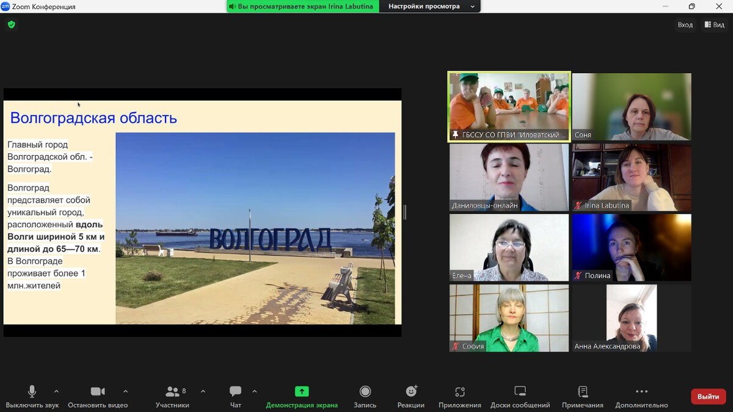Click muted mic icon beside Irina Labutina
The width and height of the screenshot is (733, 412).
tap(578, 206)
